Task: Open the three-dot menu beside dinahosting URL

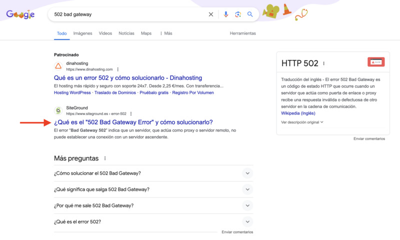Action: (x=118, y=69)
